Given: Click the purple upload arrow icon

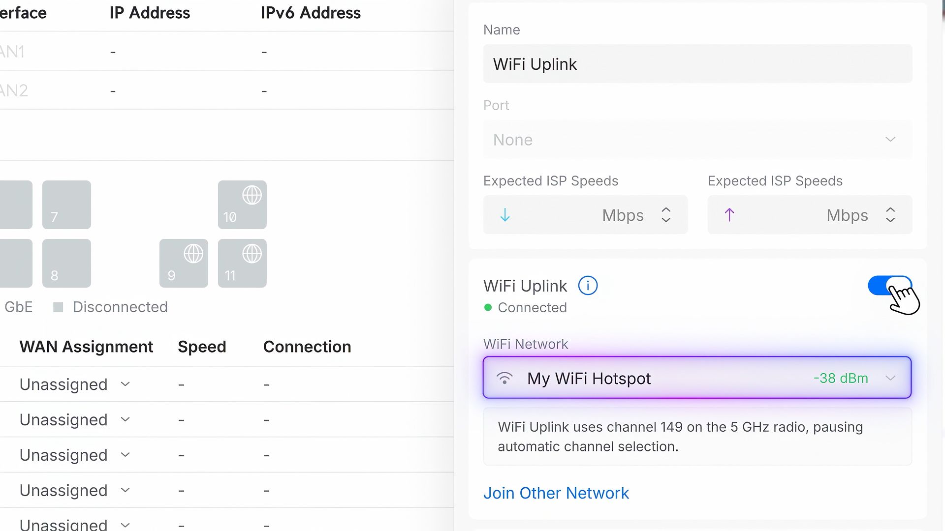Looking at the screenshot, I should point(729,215).
